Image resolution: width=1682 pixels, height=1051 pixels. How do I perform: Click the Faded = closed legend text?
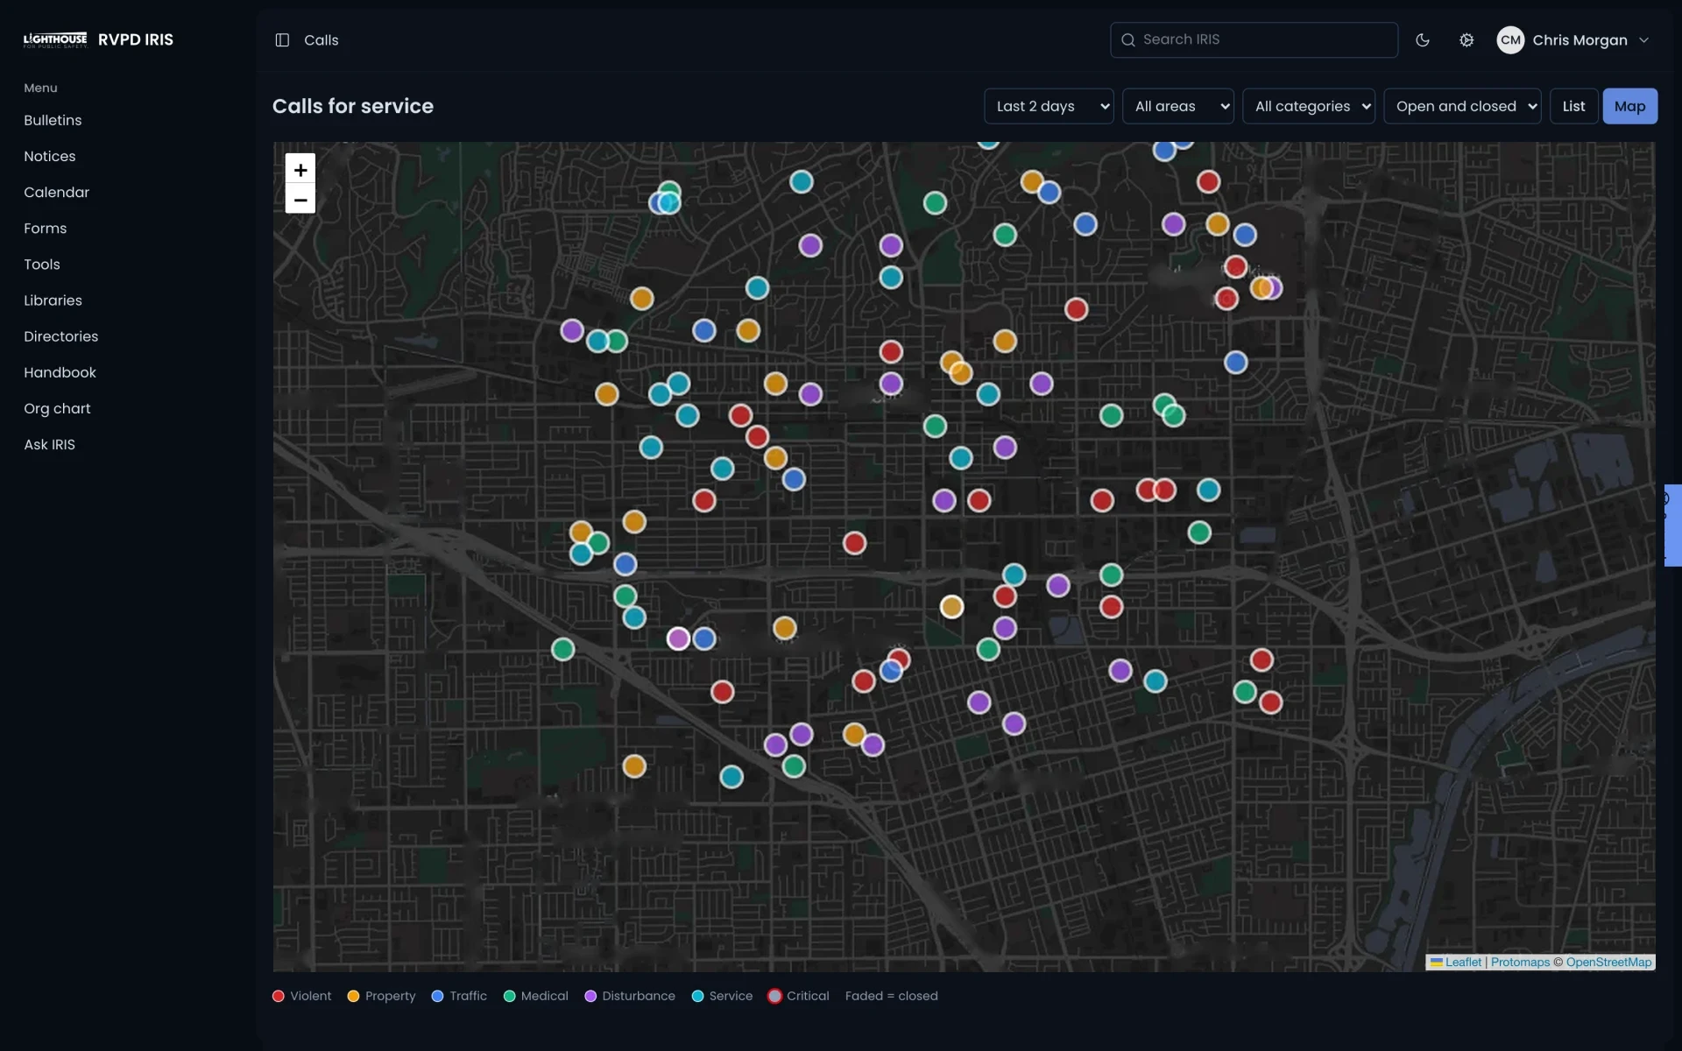coord(891,996)
